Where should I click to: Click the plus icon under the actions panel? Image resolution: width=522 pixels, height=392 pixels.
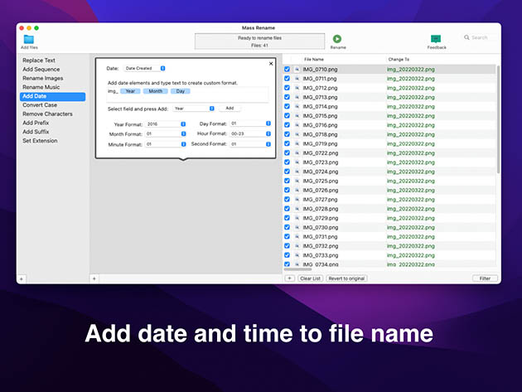94,278
